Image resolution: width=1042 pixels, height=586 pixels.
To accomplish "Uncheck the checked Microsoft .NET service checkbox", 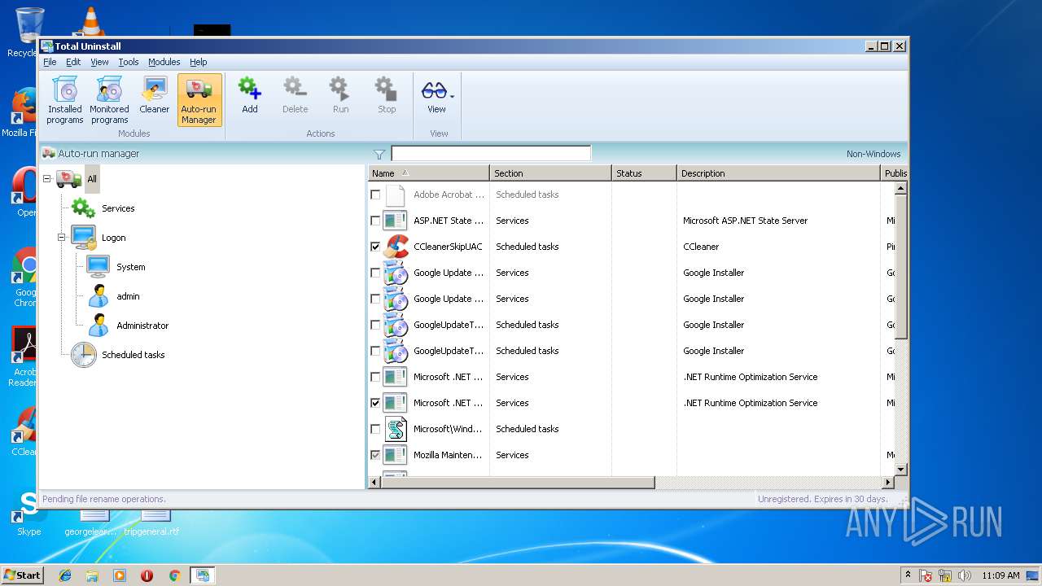I will pyautogui.click(x=375, y=403).
